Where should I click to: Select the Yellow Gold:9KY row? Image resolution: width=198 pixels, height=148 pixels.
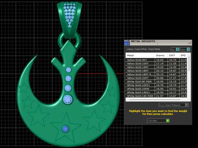pyautogui.click(x=156, y=60)
